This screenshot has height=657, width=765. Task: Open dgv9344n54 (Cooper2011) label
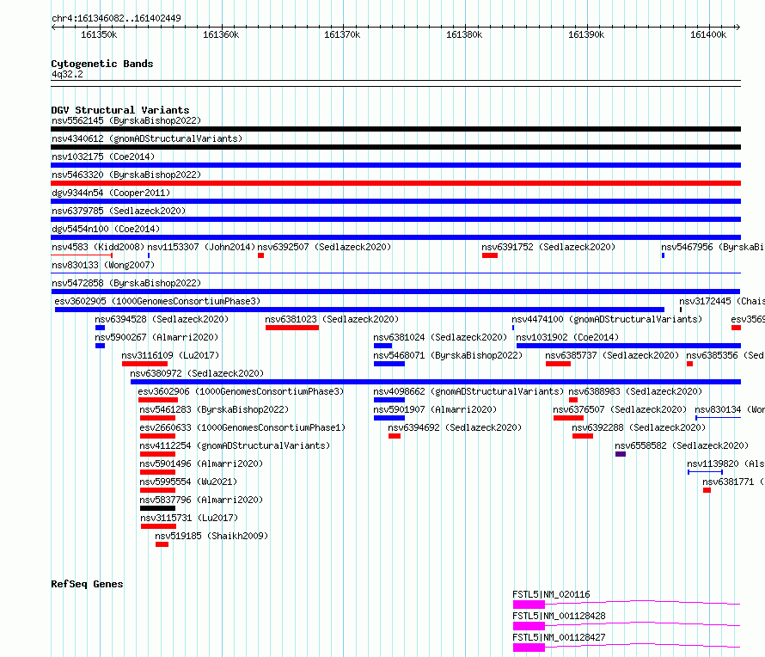(x=111, y=193)
